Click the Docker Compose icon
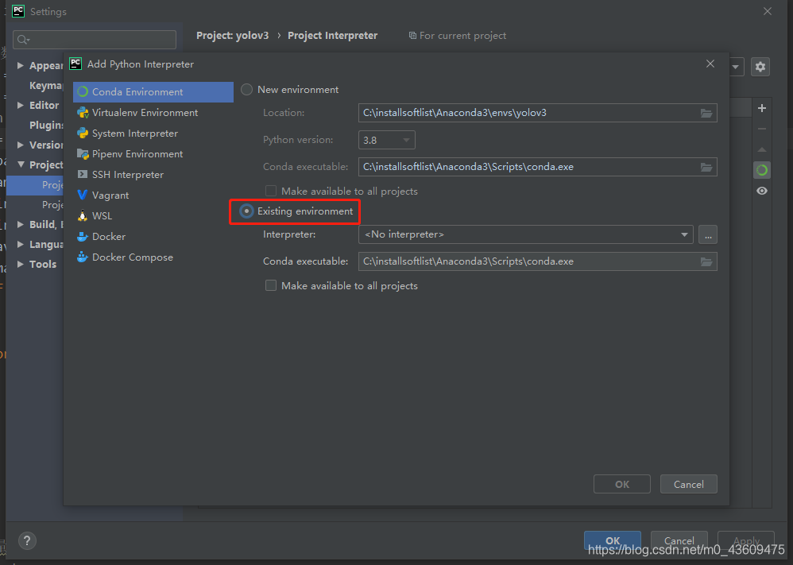 pos(83,257)
